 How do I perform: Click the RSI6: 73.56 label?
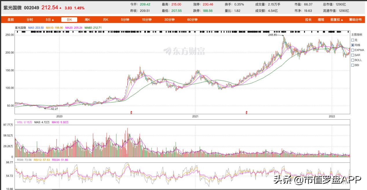click(24, 160)
